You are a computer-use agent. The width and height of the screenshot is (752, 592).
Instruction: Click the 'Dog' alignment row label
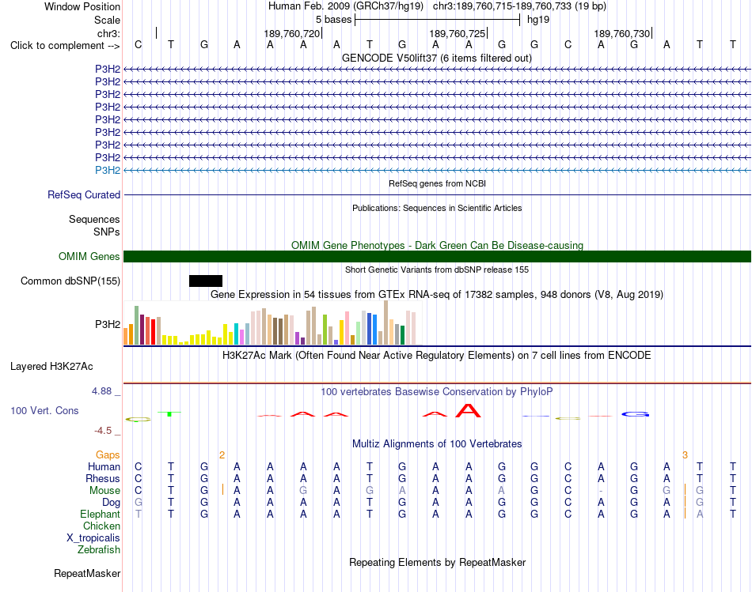coord(112,503)
